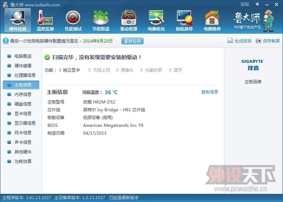Click the 无线上网 feature label
This screenshot has width=283, height=202.
[x=101, y=70]
